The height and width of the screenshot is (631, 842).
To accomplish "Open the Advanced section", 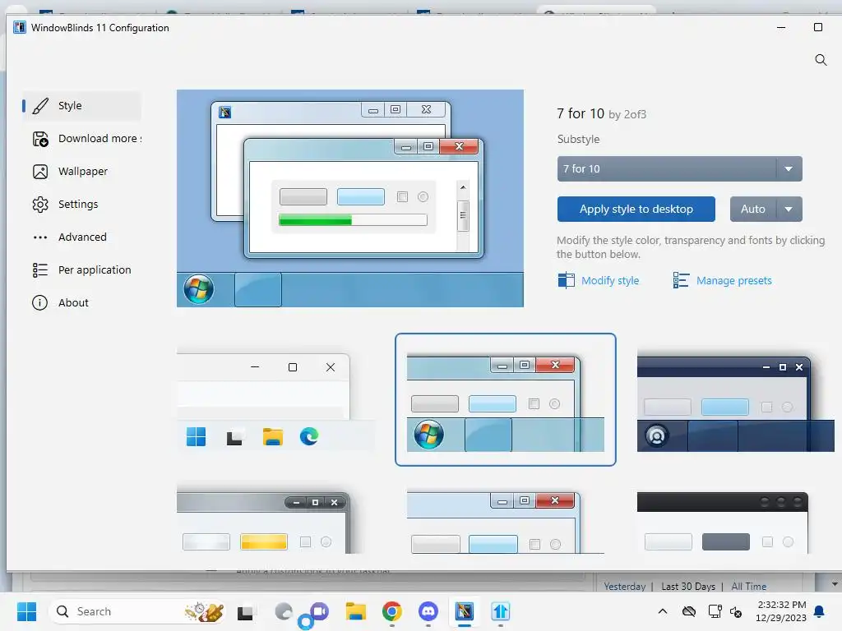I will (81, 237).
